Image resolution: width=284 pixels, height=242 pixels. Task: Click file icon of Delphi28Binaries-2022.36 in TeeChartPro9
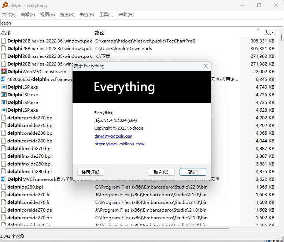click(4, 41)
